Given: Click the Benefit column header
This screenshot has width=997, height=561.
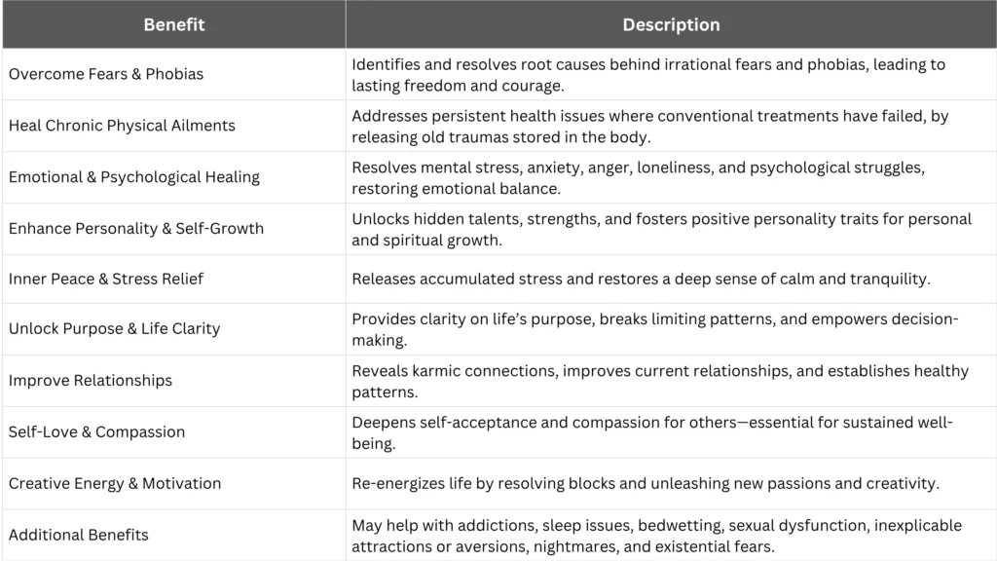Looking at the screenshot, I should pos(173,25).
